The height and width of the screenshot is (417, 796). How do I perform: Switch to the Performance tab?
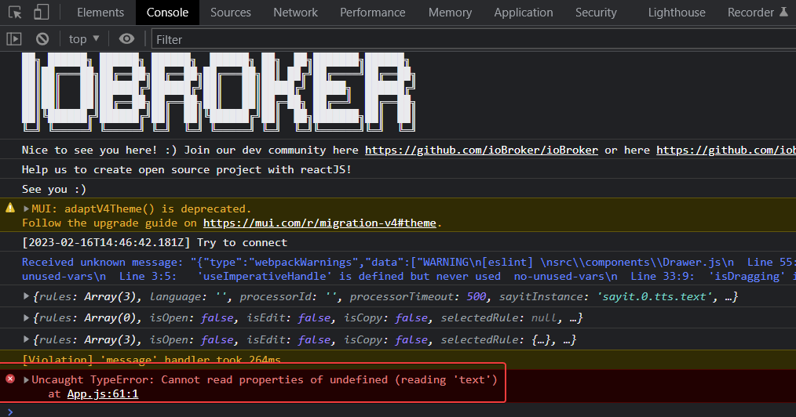(x=373, y=13)
